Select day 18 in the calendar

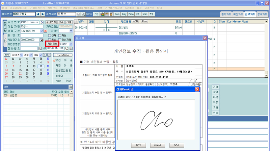click(40, 70)
